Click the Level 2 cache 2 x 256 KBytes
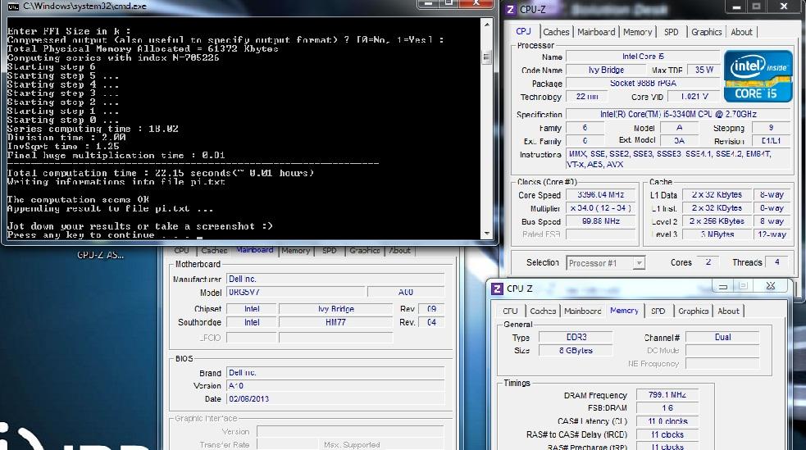Viewport: 806px width, 450px height. (717, 221)
